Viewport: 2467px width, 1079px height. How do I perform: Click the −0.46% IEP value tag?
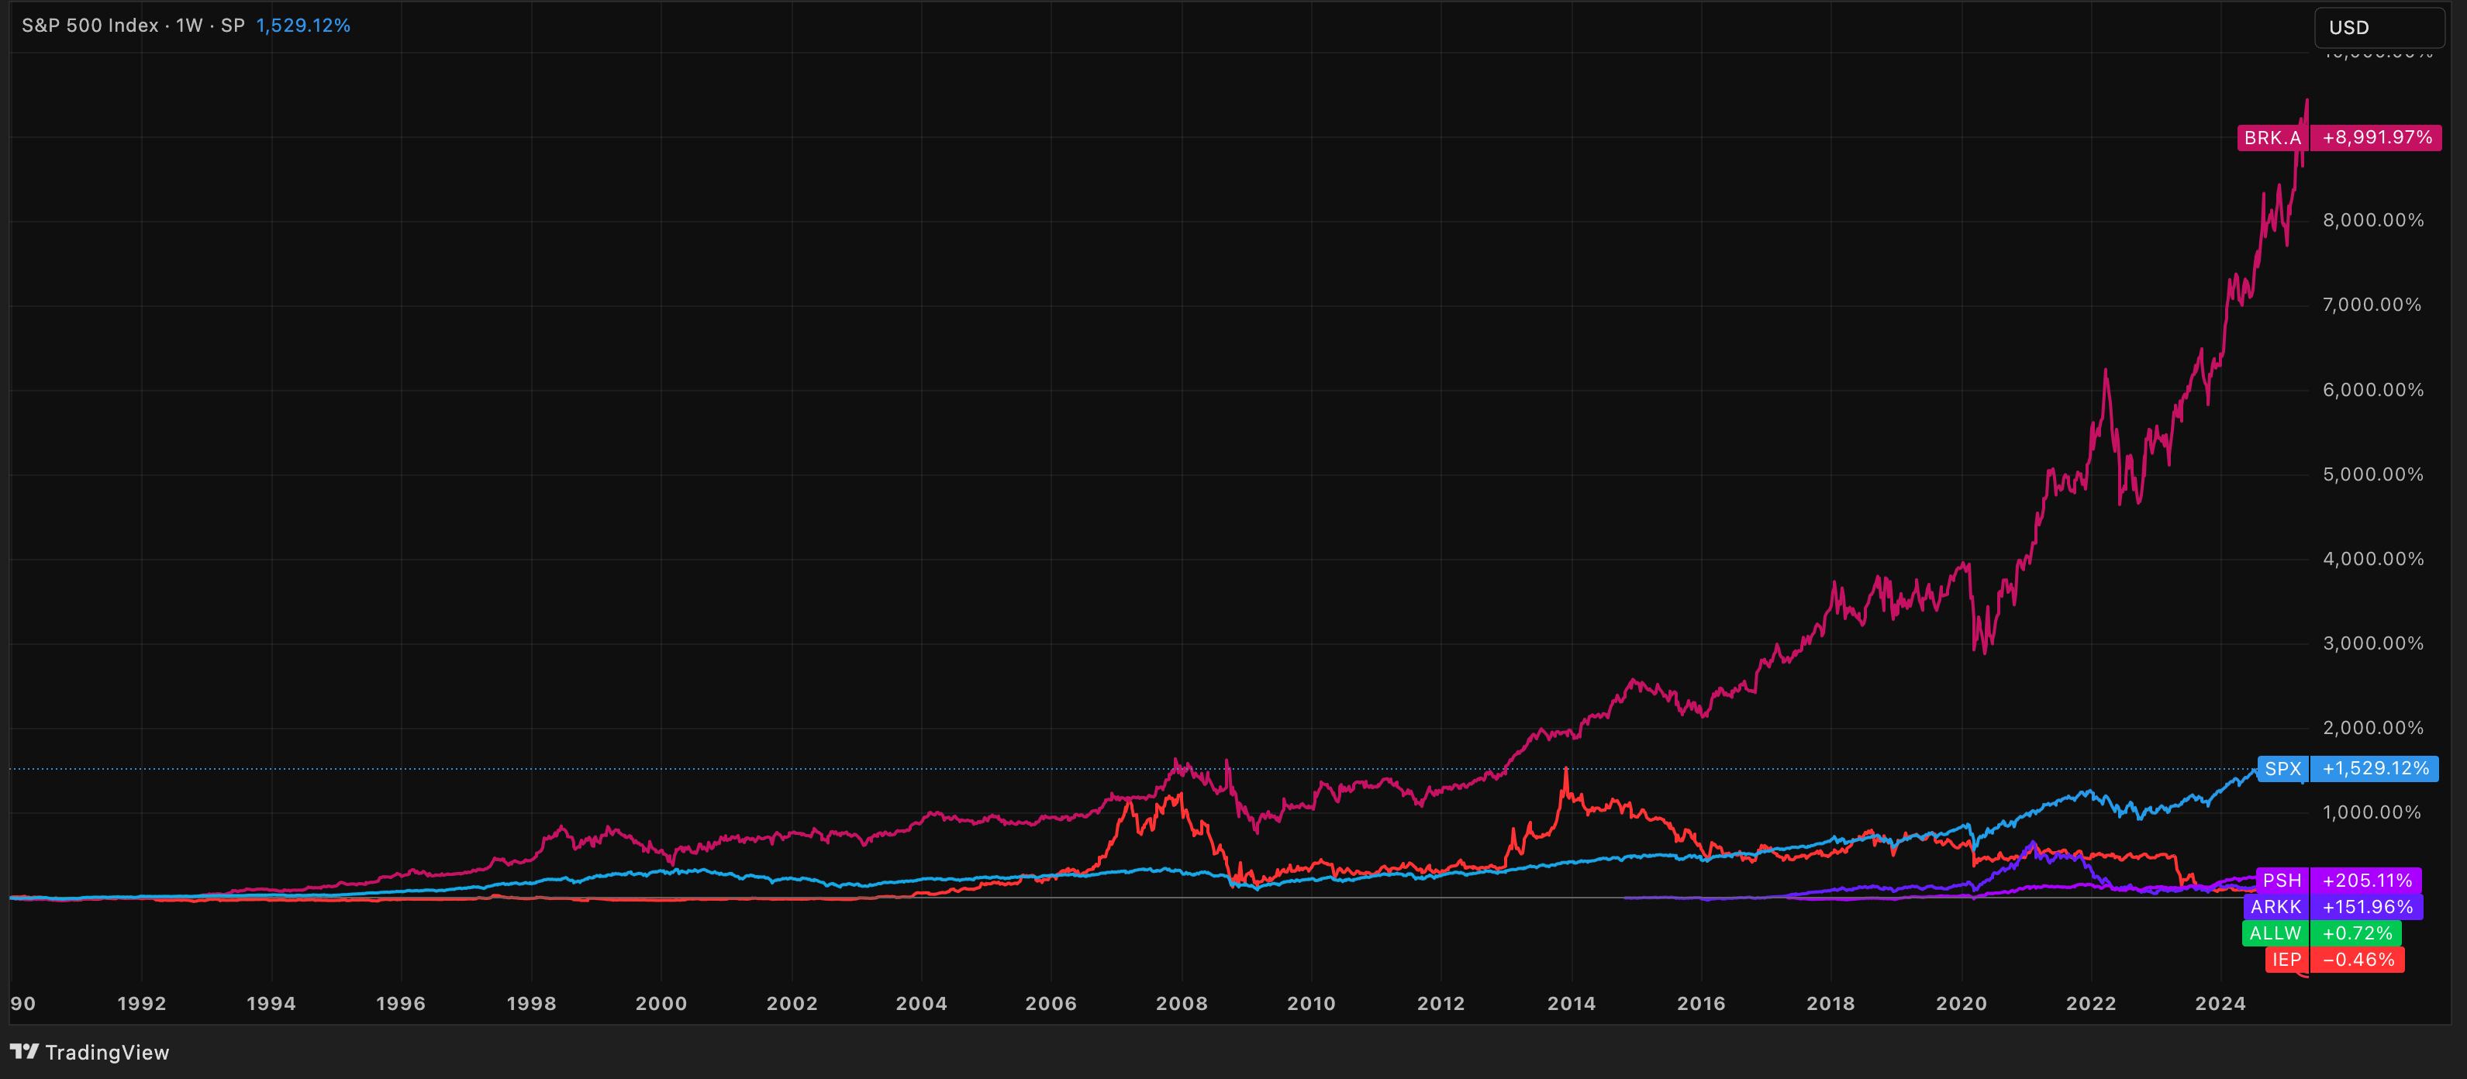tap(2358, 960)
